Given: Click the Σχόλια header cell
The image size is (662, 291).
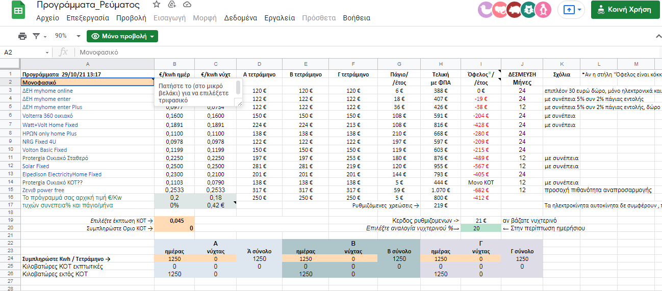Looking at the screenshot, I should 561,74.
